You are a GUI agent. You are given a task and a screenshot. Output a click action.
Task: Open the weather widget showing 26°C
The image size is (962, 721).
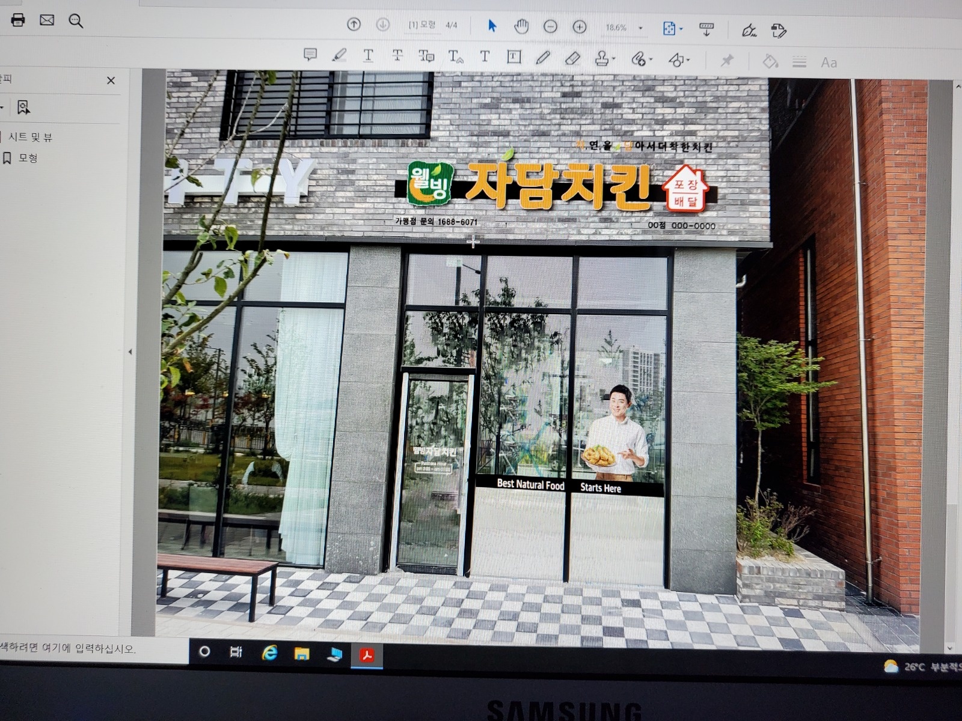click(x=922, y=667)
